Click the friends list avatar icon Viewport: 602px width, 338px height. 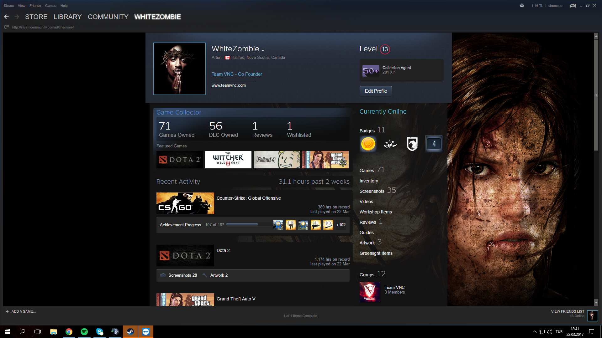click(x=592, y=315)
